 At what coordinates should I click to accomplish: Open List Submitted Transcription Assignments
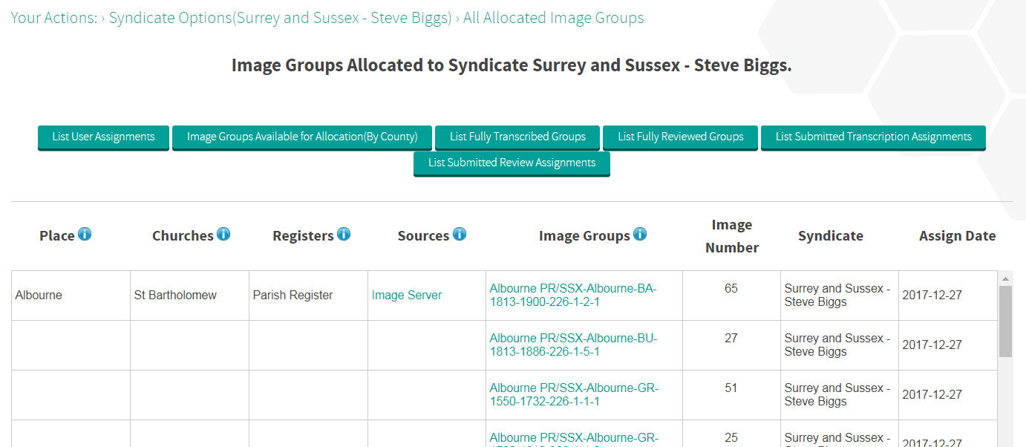(873, 137)
